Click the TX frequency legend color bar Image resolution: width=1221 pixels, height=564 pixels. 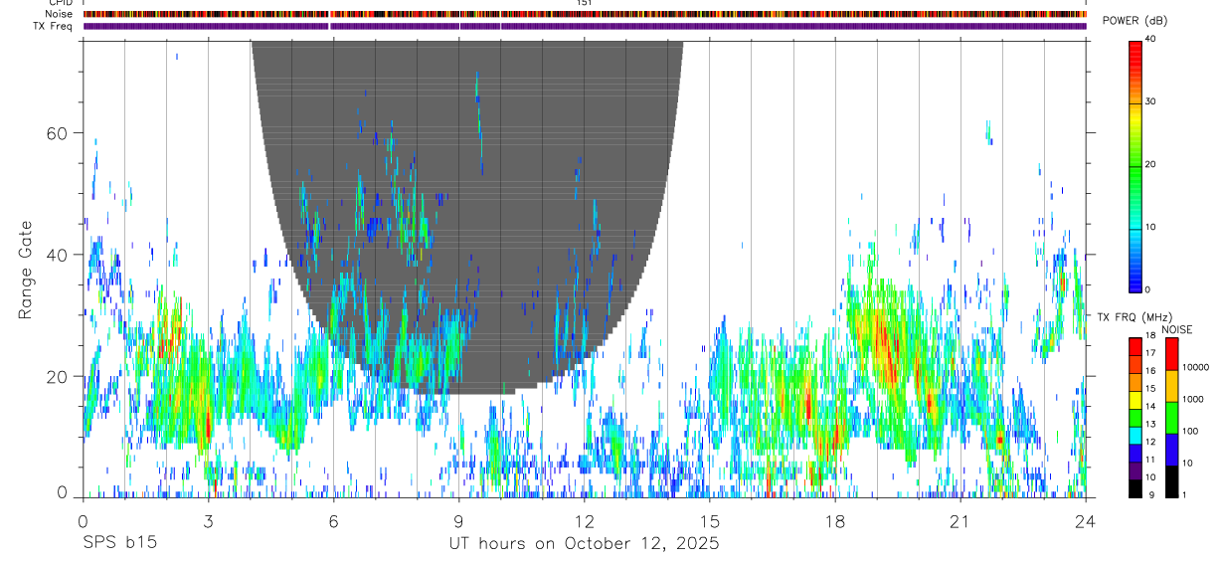coord(1135,418)
